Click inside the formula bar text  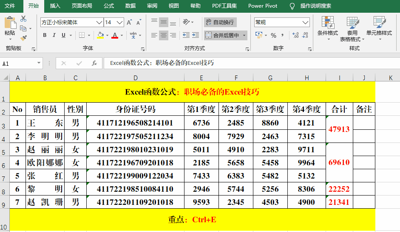point(162,63)
